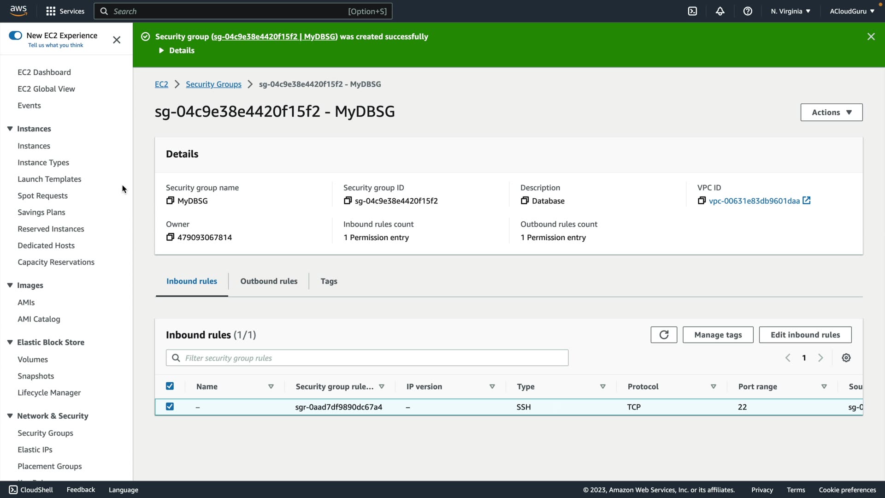The image size is (885, 498).
Task: Open CloudShell from the top bar icon
Action: point(692,11)
